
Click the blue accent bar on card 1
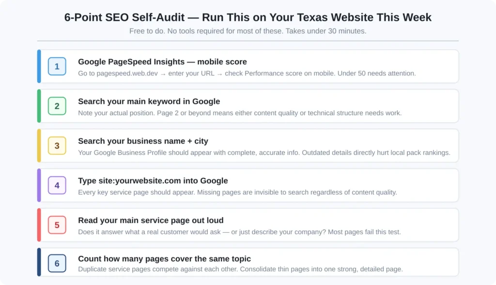coord(39,66)
